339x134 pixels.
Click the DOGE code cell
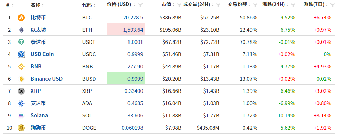(89, 128)
